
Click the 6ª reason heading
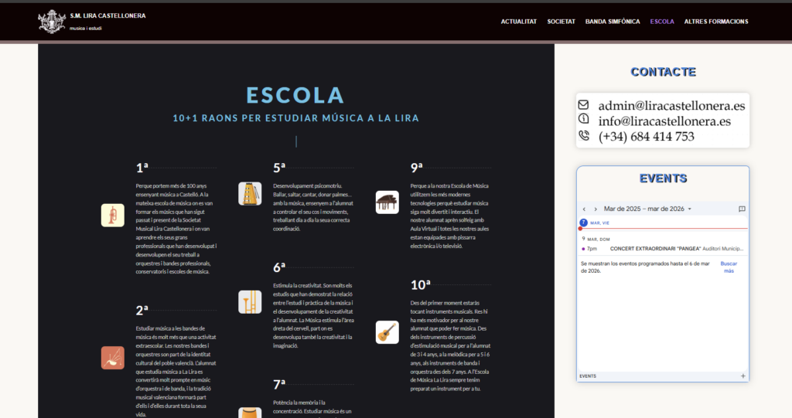[x=279, y=267]
